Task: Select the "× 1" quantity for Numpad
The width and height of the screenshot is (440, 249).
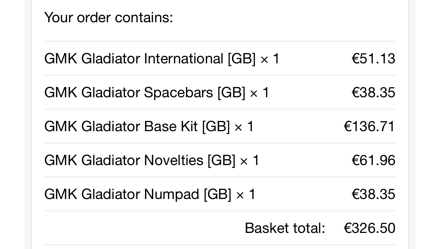Action: point(246,195)
